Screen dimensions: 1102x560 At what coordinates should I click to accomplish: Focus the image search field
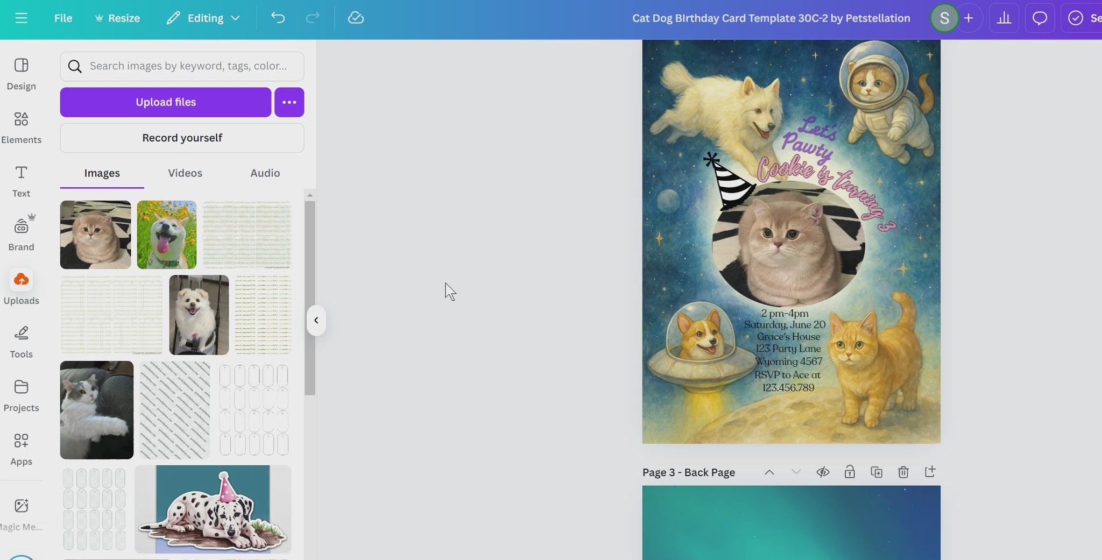coord(182,66)
